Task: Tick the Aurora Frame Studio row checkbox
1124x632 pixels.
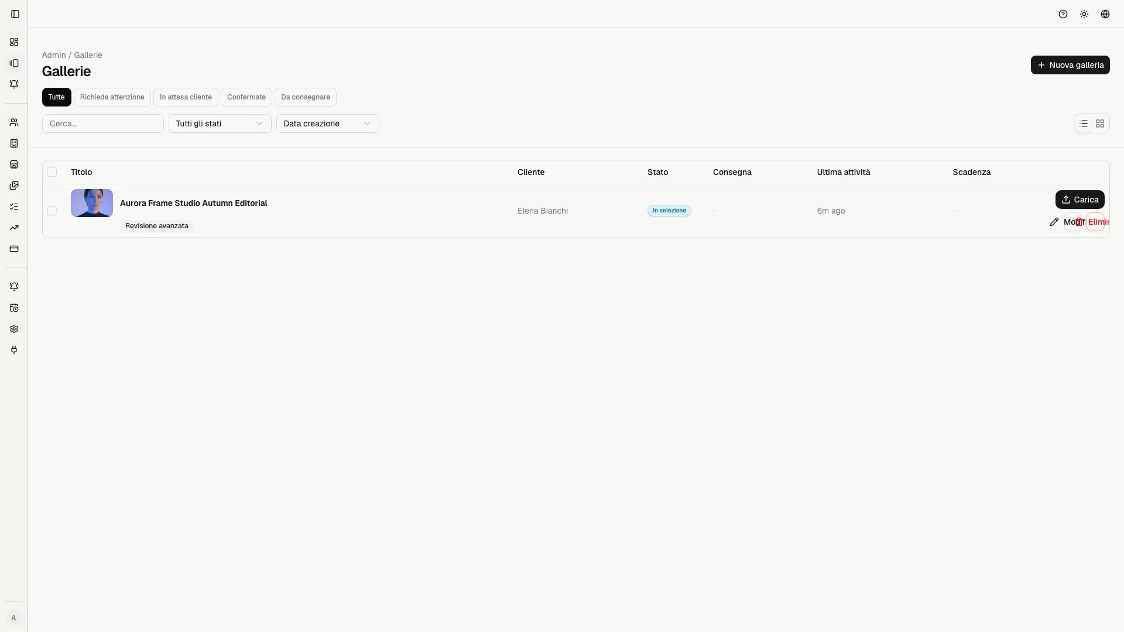Action: coord(52,211)
